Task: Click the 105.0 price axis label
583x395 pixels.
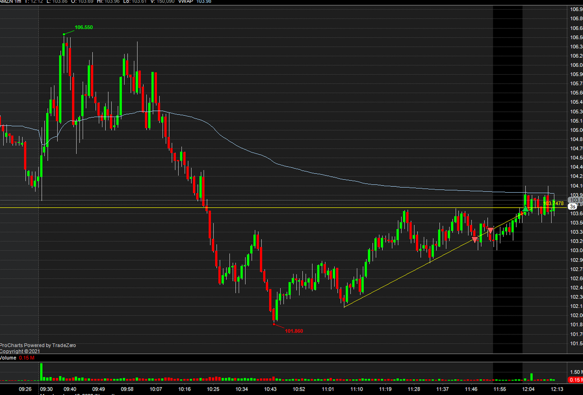Action: click(577, 130)
